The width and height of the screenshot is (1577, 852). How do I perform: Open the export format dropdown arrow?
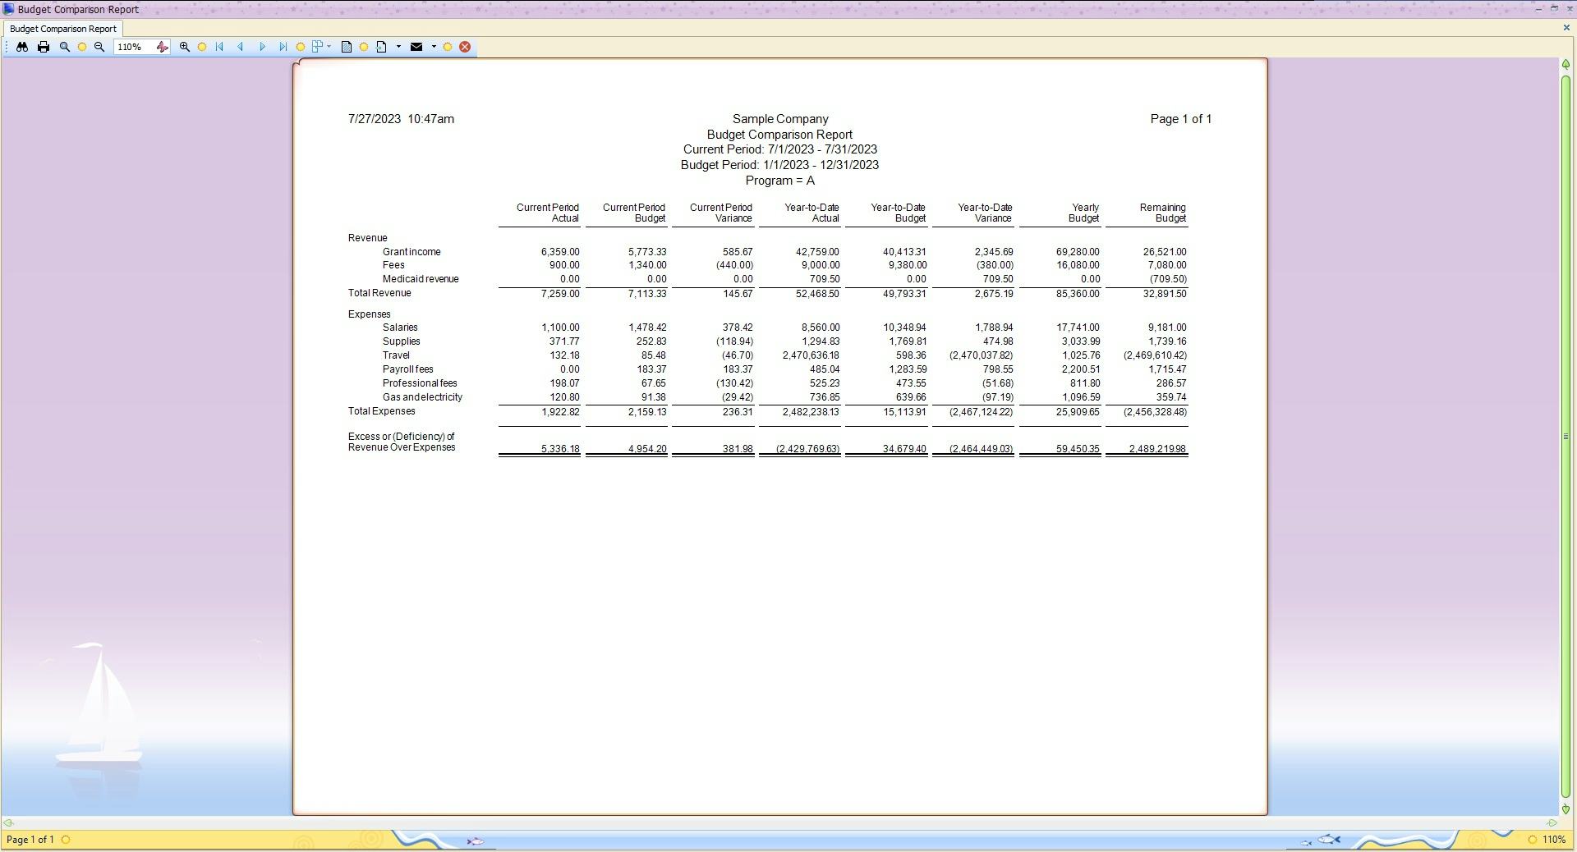[x=398, y=47]
